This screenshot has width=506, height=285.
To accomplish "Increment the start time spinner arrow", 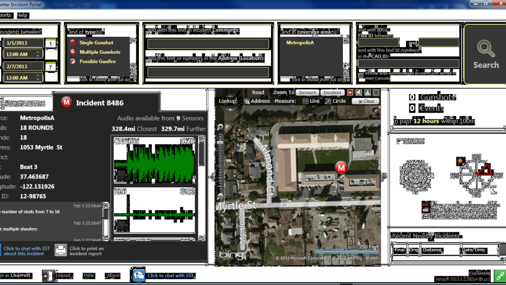I will [38, 52].
